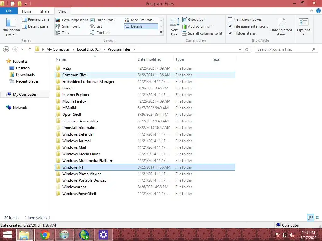This screenshot has width=322, height=241.
Task: Open Recent places in Favorites
Action: point(27,81)
